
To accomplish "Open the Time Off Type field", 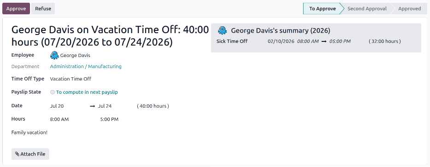I will point(71,79).
